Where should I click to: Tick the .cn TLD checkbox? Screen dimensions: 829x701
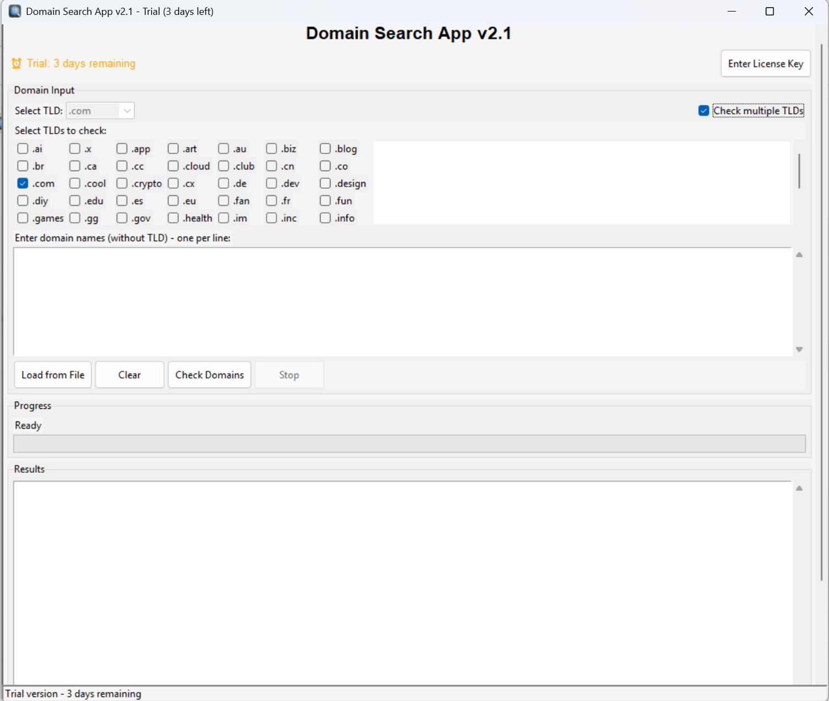coord(271,166)
